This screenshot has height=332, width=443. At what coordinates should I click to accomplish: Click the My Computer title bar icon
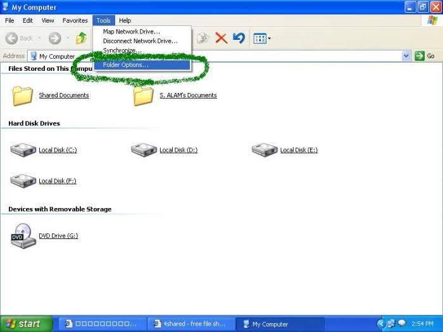5,7
